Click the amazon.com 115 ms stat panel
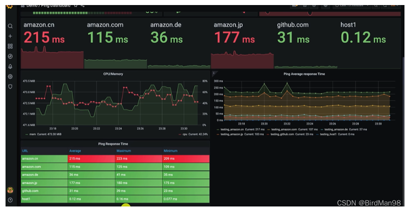Screen dimensions: 409x211 (x=116, y=44)
